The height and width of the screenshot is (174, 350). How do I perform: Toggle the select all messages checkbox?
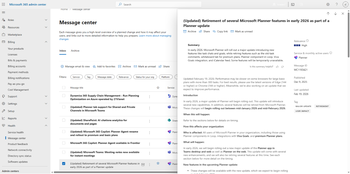tap(64, 88)
